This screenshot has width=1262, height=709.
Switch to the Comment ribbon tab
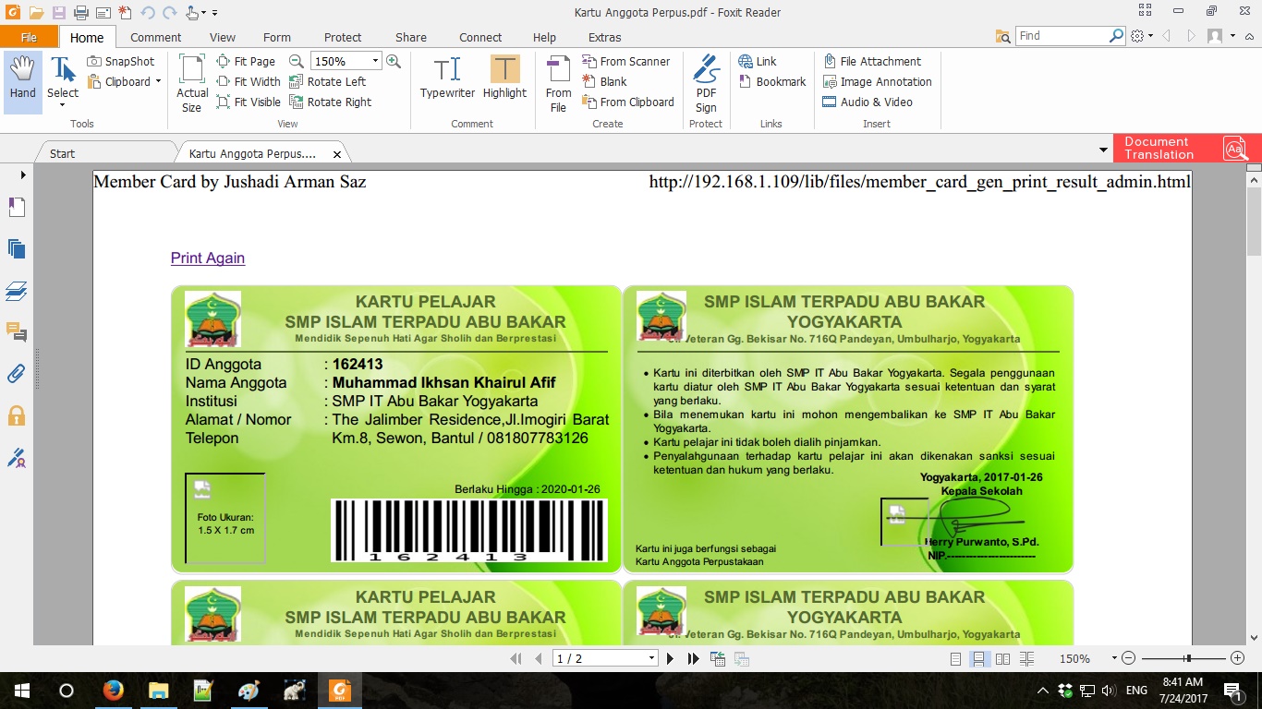click(155, 37)
